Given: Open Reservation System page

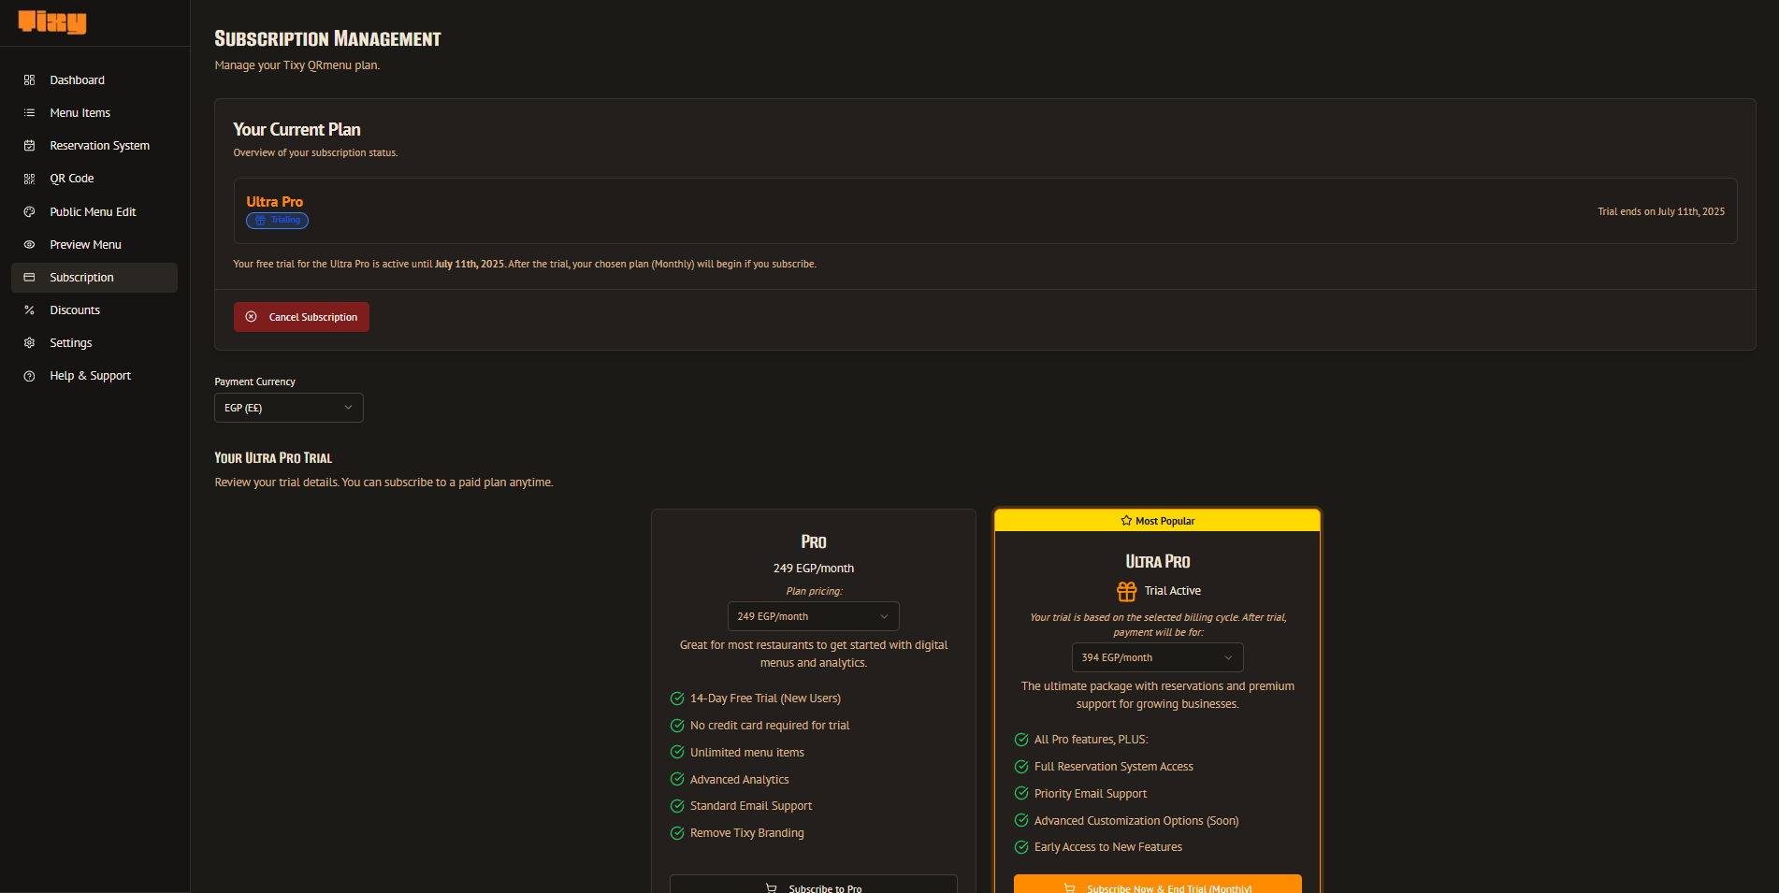Looking at the screenshot, I should 94,146.
